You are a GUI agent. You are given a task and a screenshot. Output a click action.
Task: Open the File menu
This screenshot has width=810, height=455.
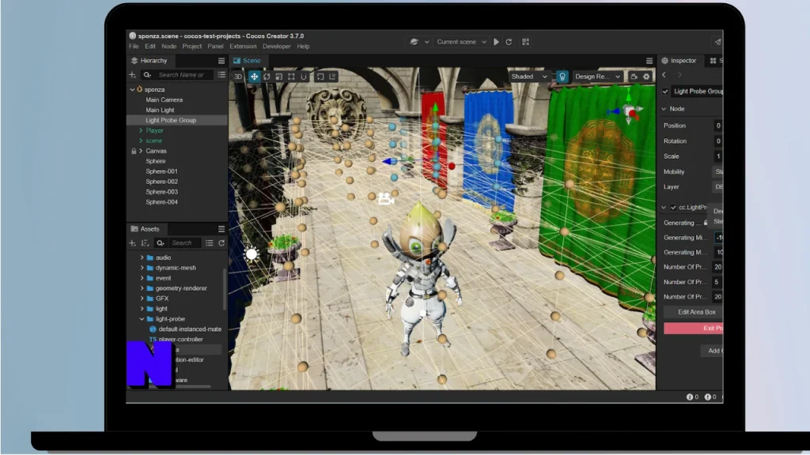[134, 47]
